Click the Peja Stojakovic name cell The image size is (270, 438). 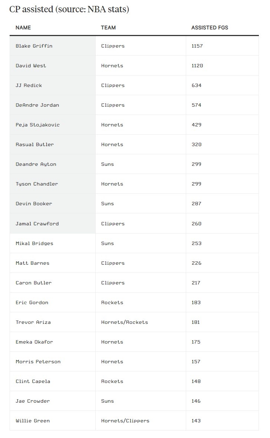52,125
